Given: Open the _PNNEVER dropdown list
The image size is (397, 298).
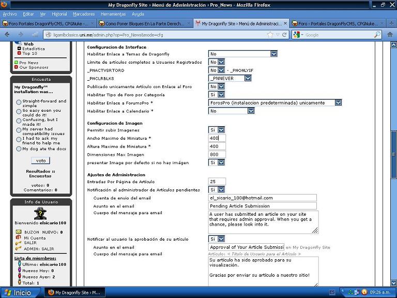Looking at the screenshot, I should 248,78.
